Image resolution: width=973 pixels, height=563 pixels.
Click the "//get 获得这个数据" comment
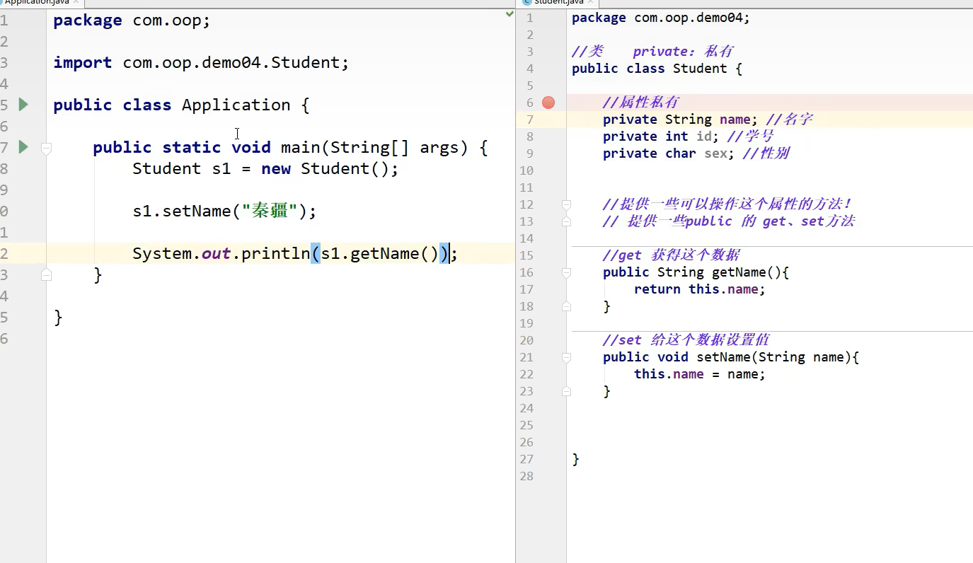point(672,255)
